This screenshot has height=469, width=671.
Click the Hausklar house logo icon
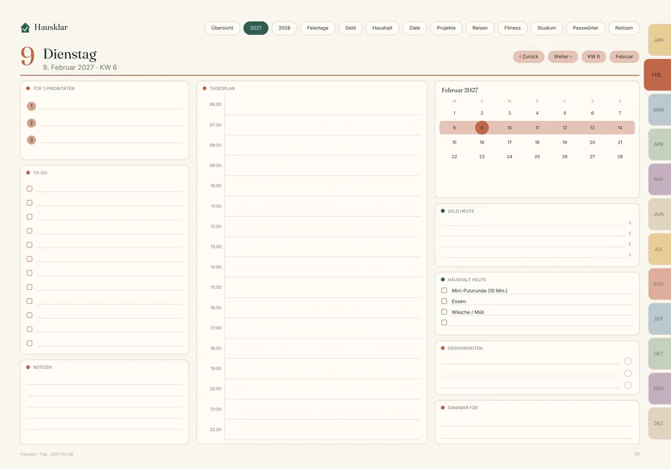click(25, 28)
